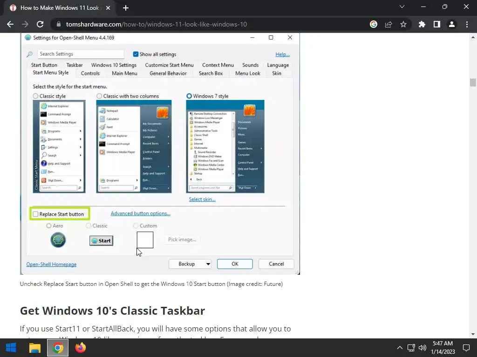Open Chrome's three-dot menu
This screenshot has height=357, width=477.
point(467,24)
